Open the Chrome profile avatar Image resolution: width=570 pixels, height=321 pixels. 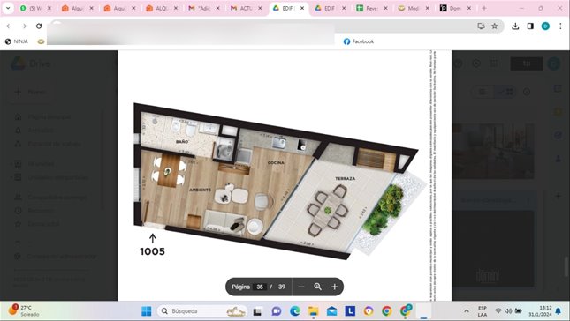point(545,26)
